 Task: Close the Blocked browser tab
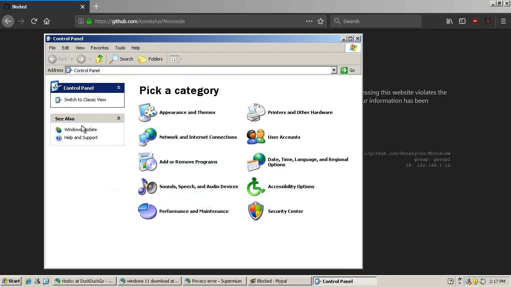pyautogui.click(x=83, y=7)
